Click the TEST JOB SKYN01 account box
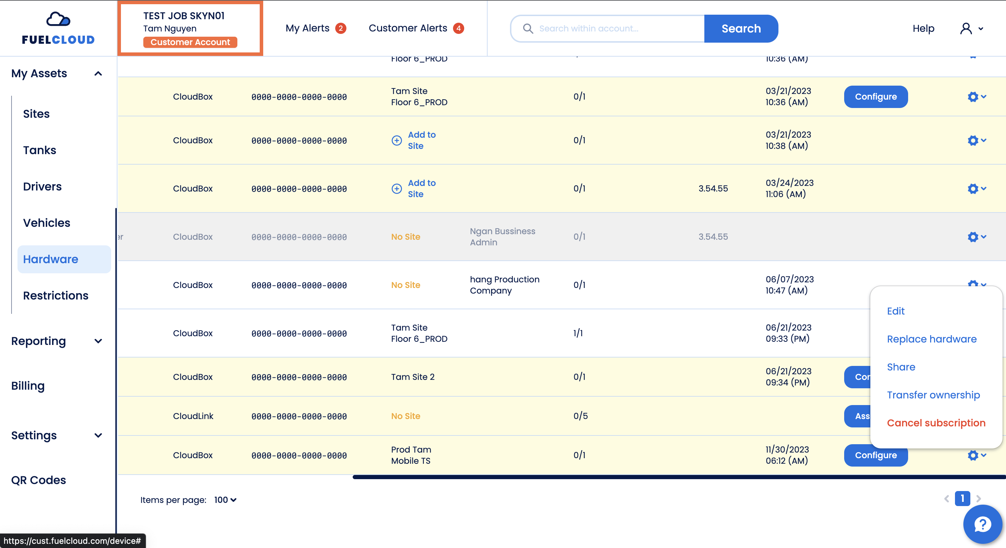The width and height of the screenshot is (1006, 548). tap(190, 29)
